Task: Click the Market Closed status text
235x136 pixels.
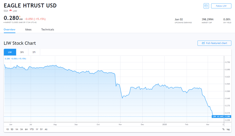Action: pyautogui.click(x=20, y=22)
